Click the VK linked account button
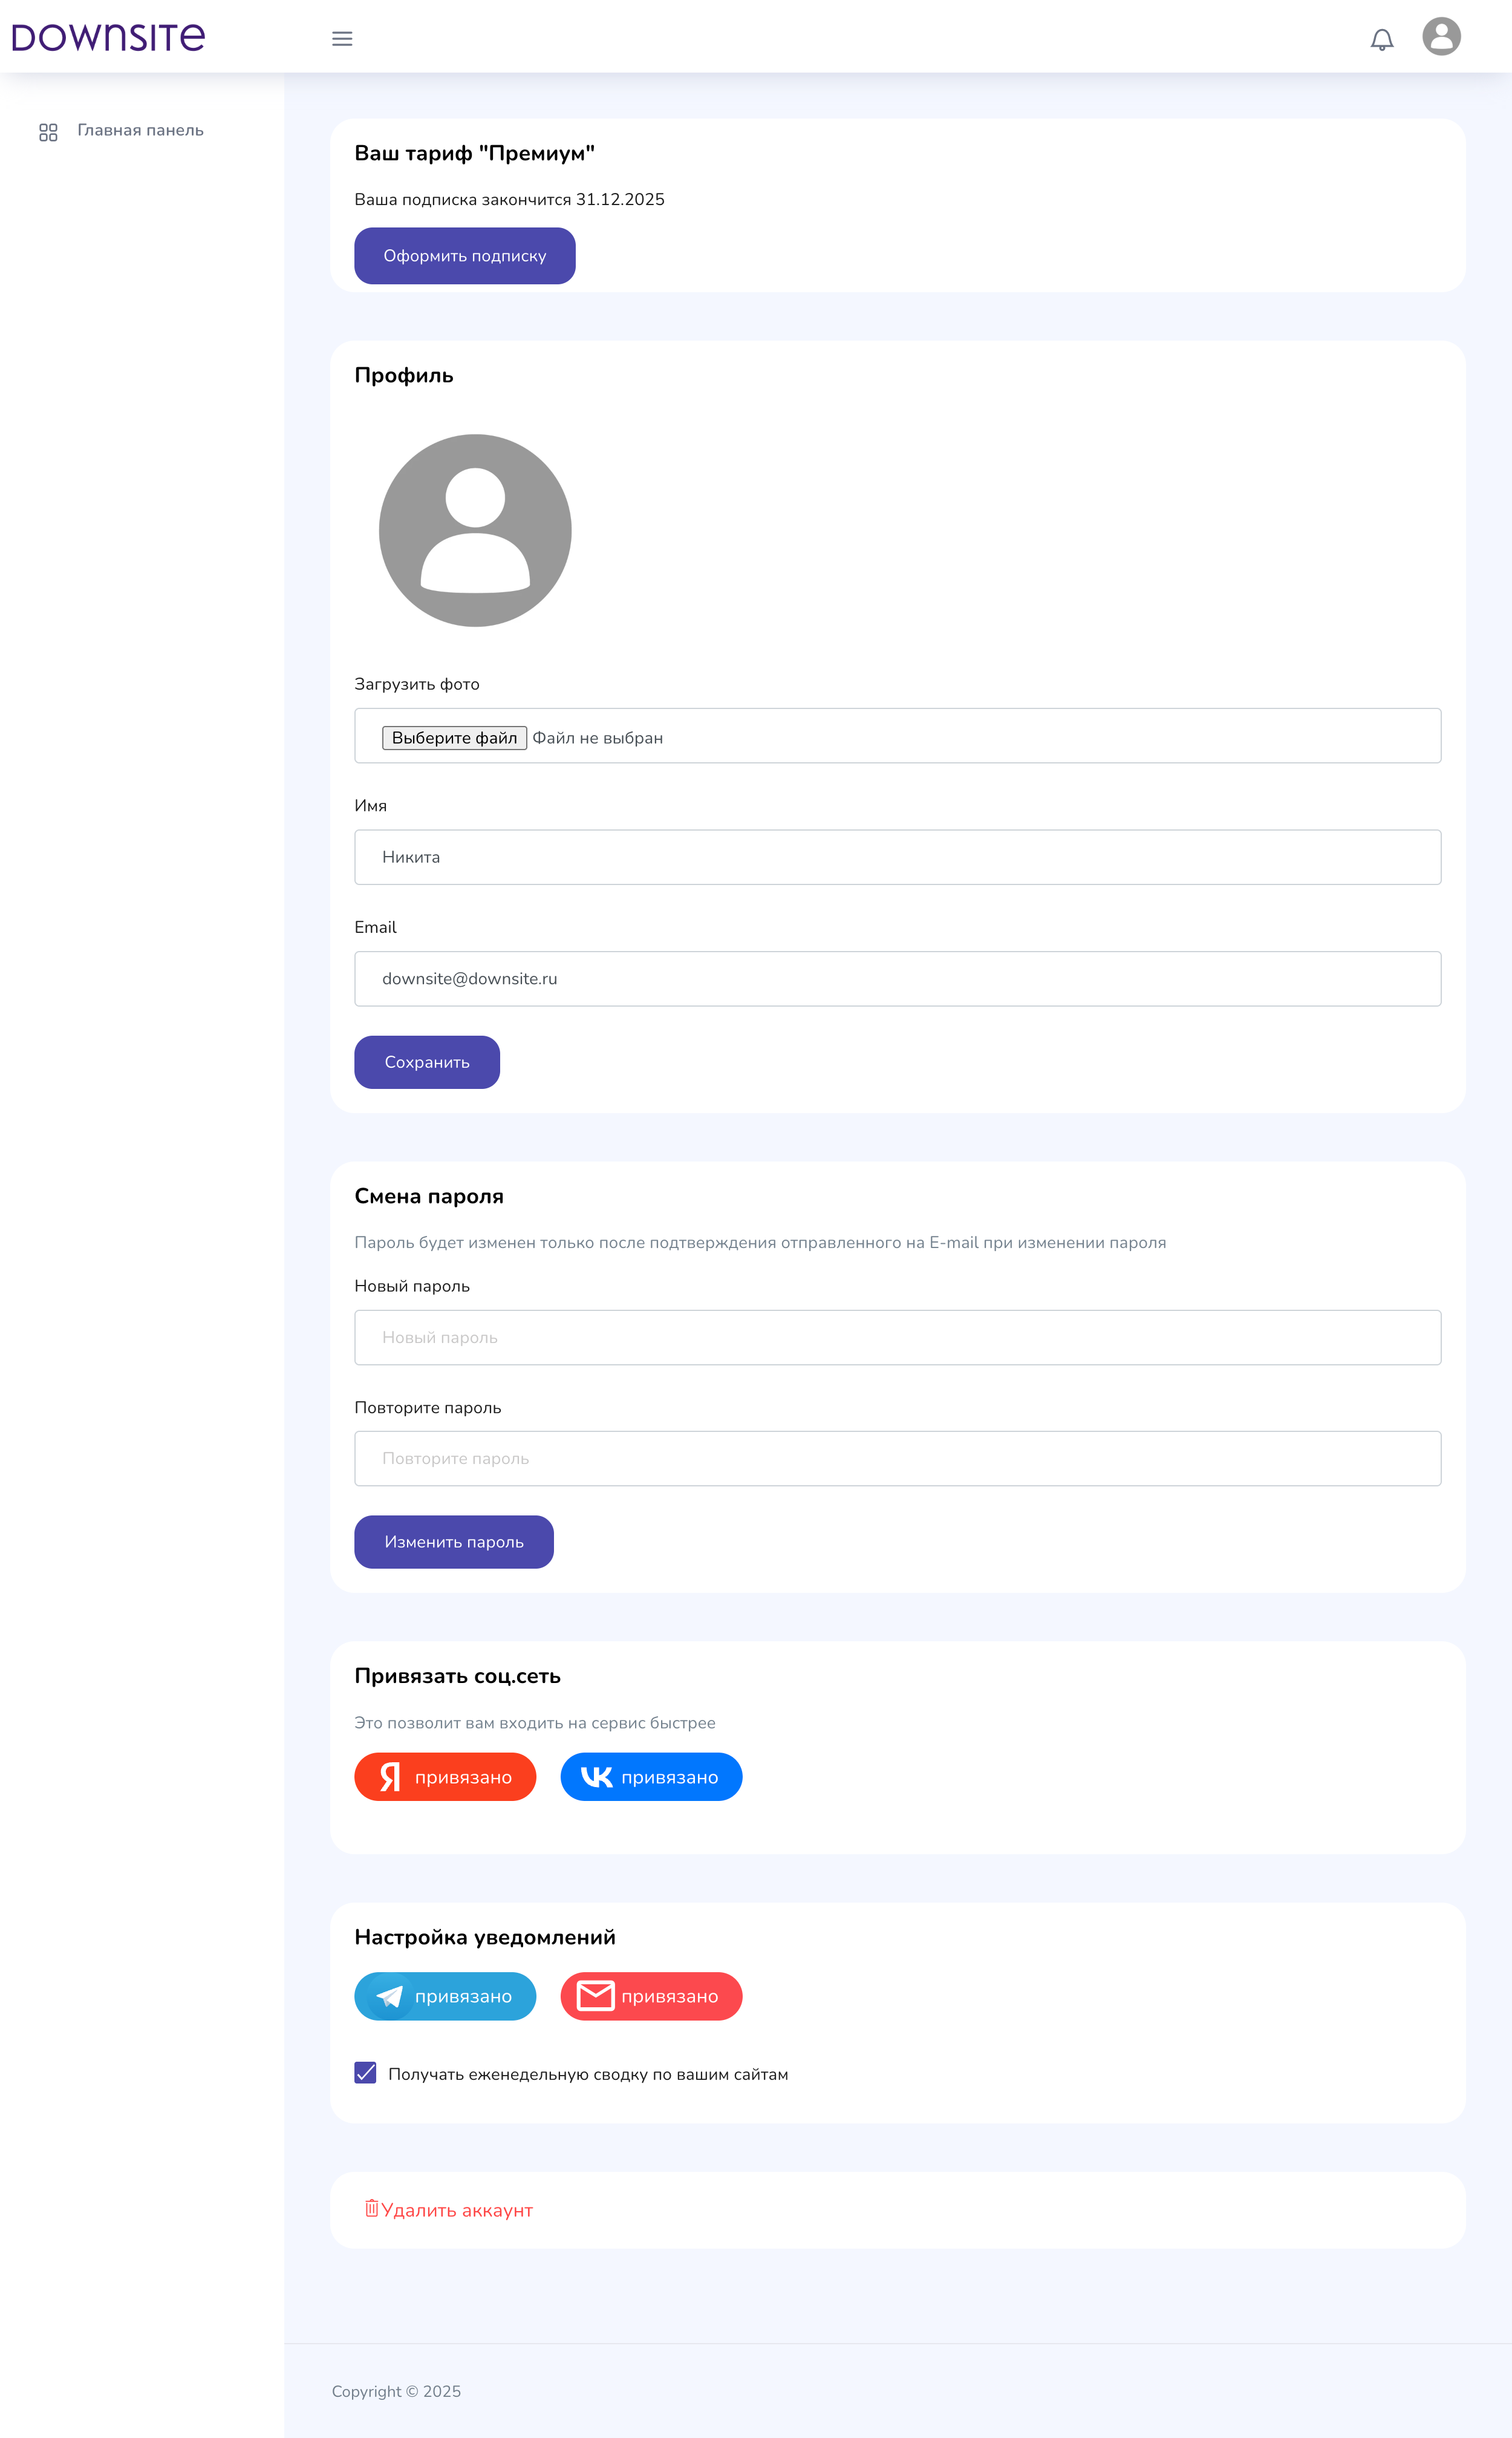 (x=651, y=1776)
